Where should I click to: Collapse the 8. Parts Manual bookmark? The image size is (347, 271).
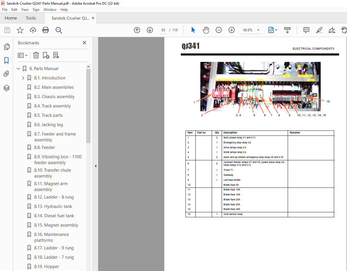(18, 69)
